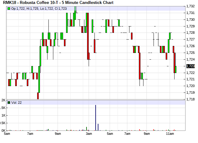Viewport: 198px width, 143px height.
Task: Click the 'Vol: 22' volume readout
Action: (x=16, y=103)
